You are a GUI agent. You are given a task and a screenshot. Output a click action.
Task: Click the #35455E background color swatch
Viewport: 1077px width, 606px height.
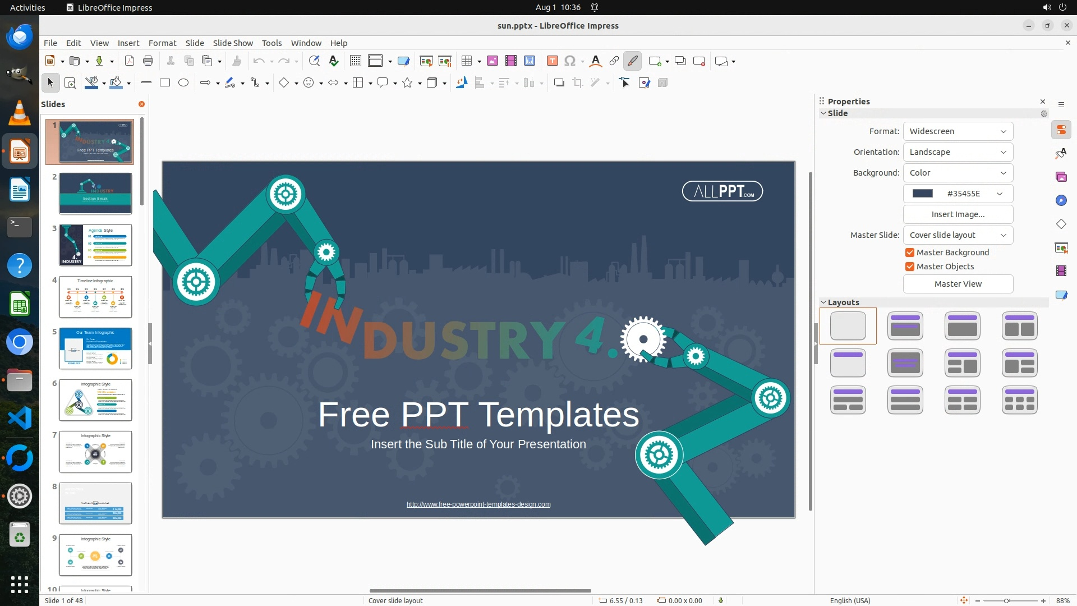pyautogui.click(x=923, y=194)
